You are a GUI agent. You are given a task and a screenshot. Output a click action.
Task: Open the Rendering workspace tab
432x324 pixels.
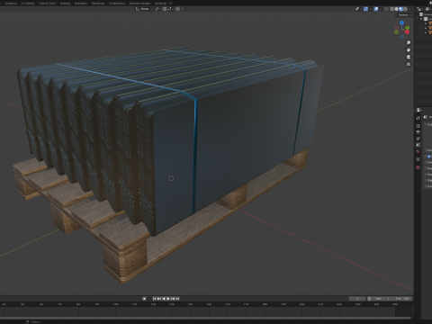pos(98,4)
